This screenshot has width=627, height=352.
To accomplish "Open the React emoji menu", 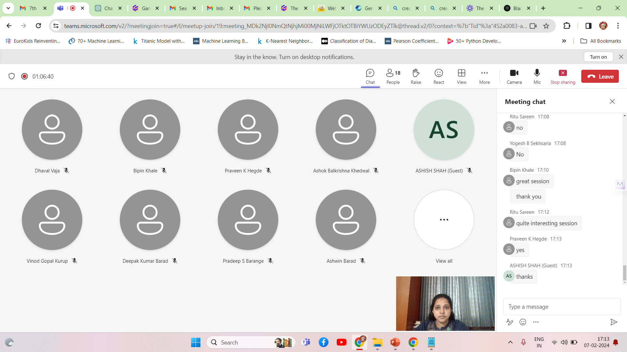I will coord(439,76).
